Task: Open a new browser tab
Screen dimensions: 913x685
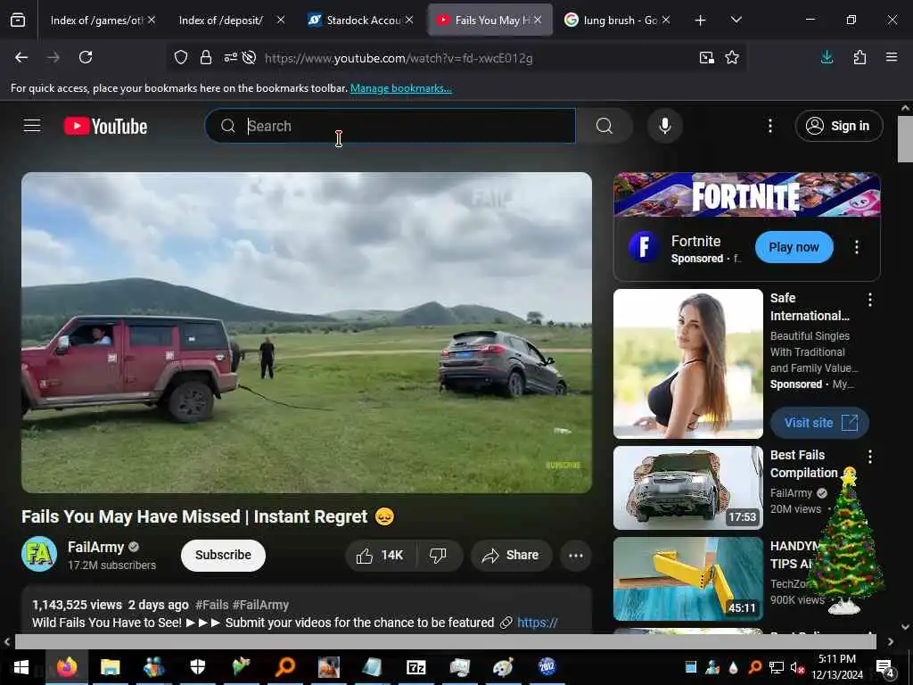Action: pyautogui.click(x=701, y=21)
